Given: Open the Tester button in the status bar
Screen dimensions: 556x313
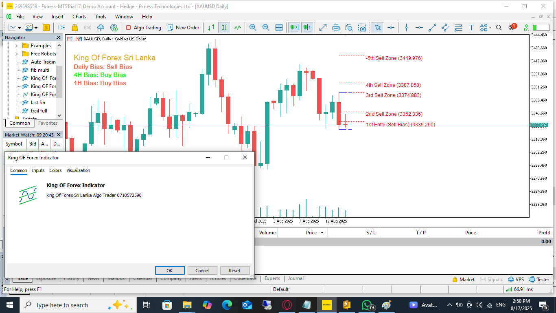Looking at the screenshot, I should 539,280.
